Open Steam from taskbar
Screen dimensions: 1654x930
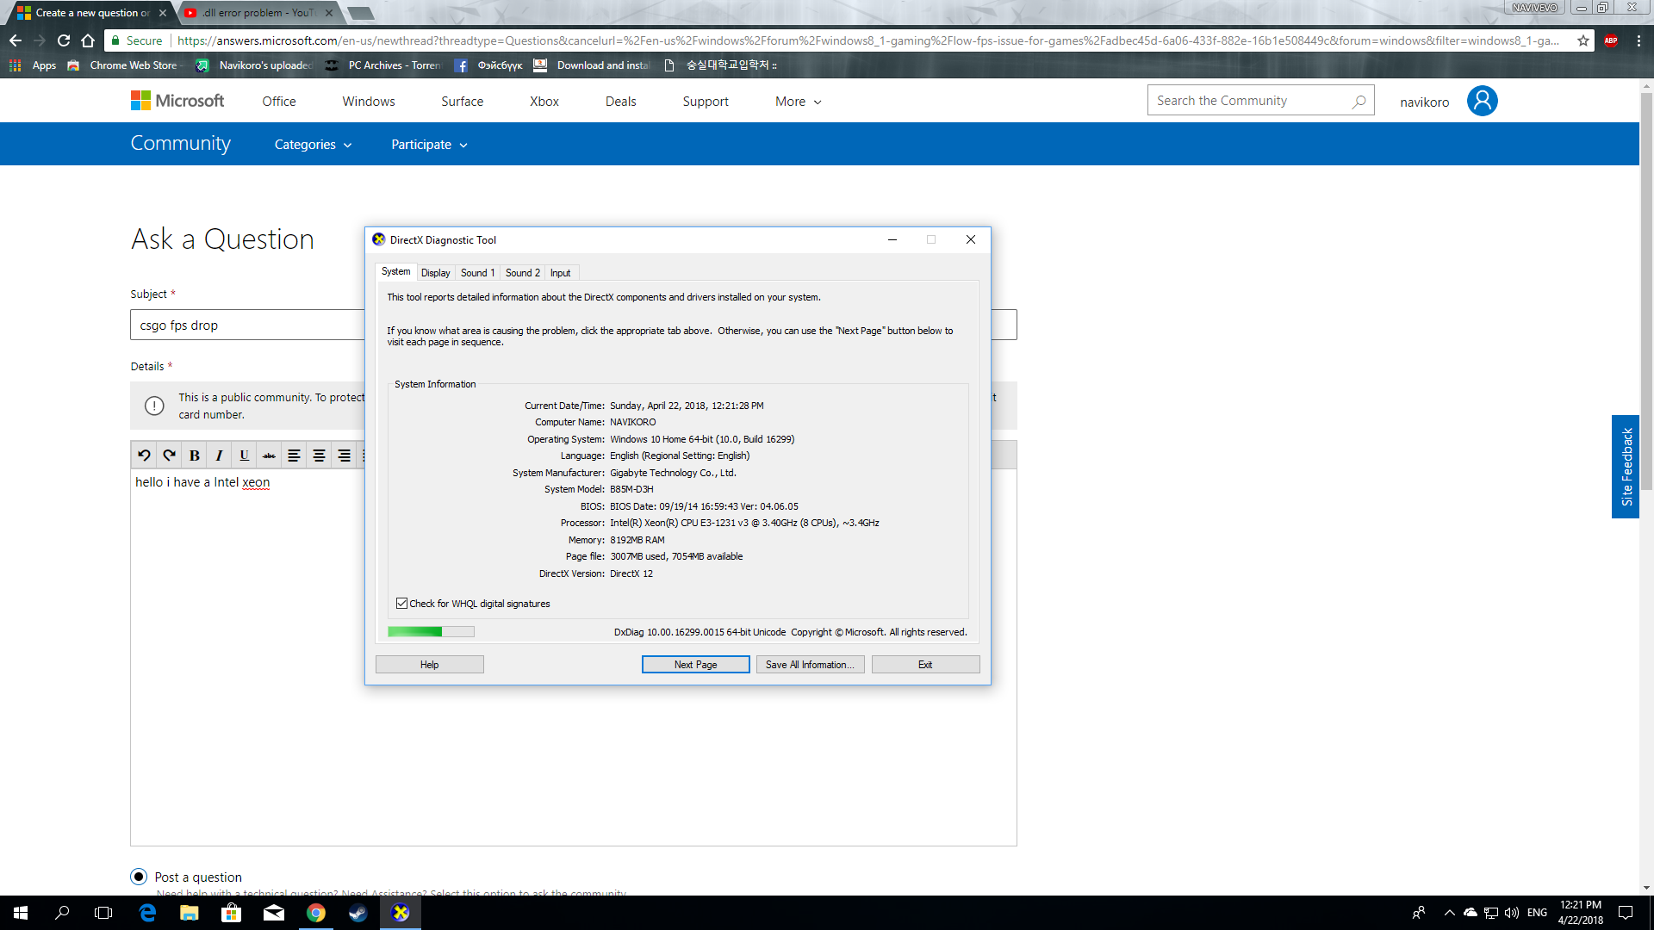point(358,913)
